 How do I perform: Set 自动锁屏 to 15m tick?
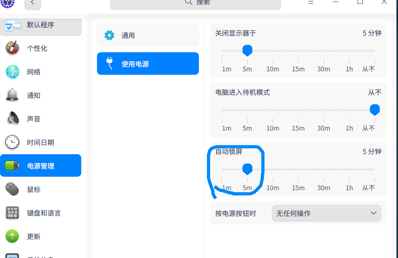pos(298,180)
